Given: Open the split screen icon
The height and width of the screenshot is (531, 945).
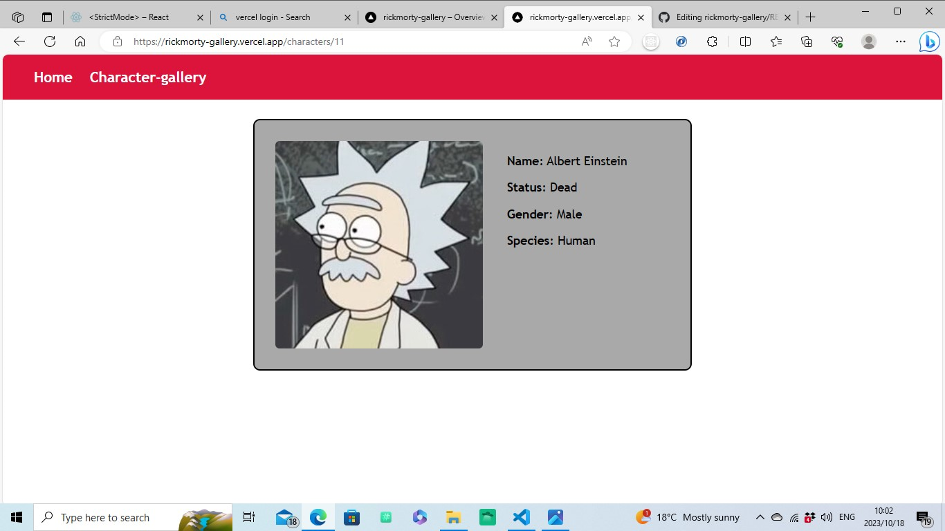Looking at the screenshot, I should [745, 41].
